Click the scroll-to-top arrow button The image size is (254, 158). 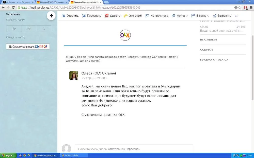(51, 16)
